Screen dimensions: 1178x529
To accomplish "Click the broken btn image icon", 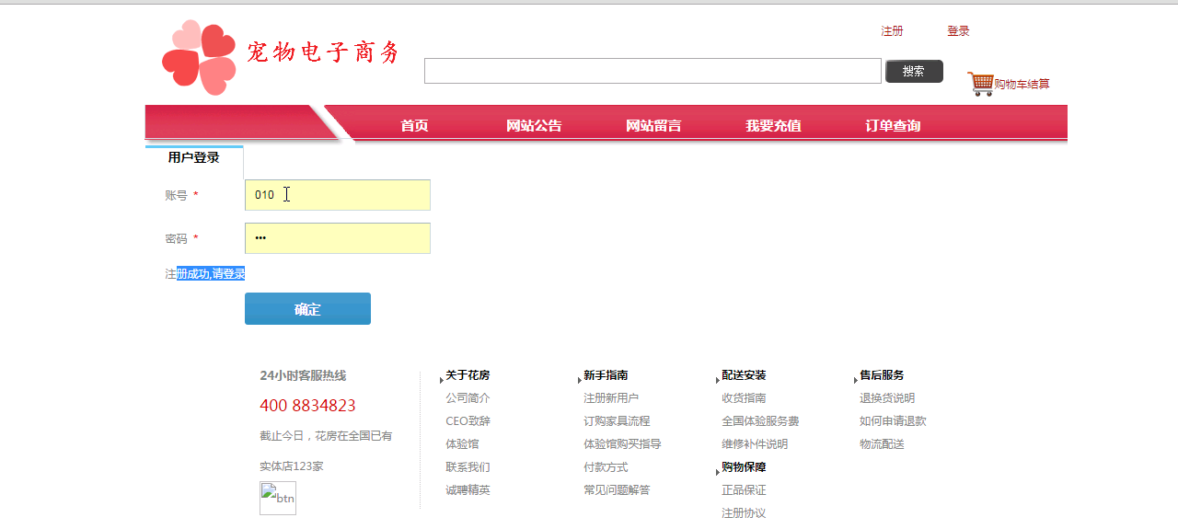I will click(278, 498).
